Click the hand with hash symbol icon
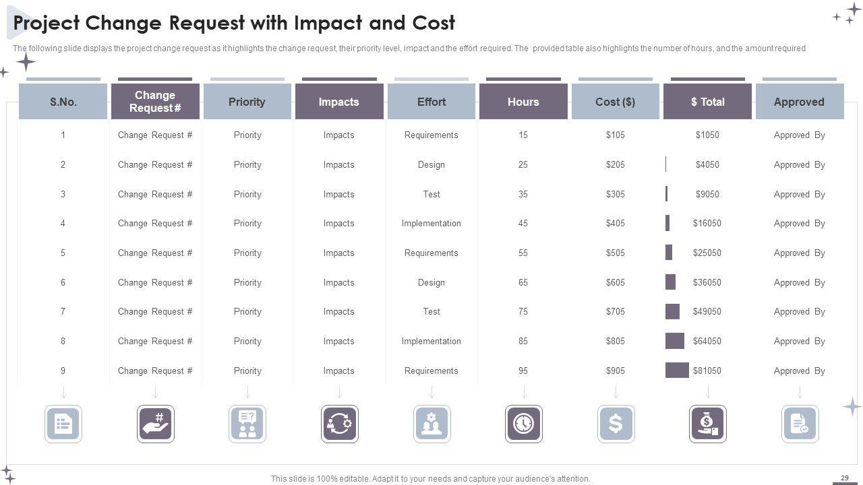The image size is (863, 485). pos(156,424)
